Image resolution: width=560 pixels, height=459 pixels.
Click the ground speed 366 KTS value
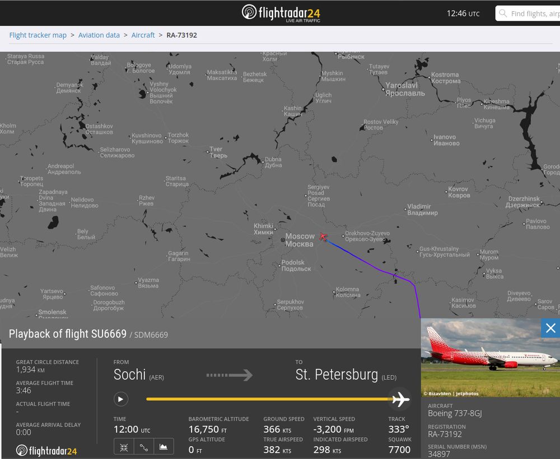(277, 429)
